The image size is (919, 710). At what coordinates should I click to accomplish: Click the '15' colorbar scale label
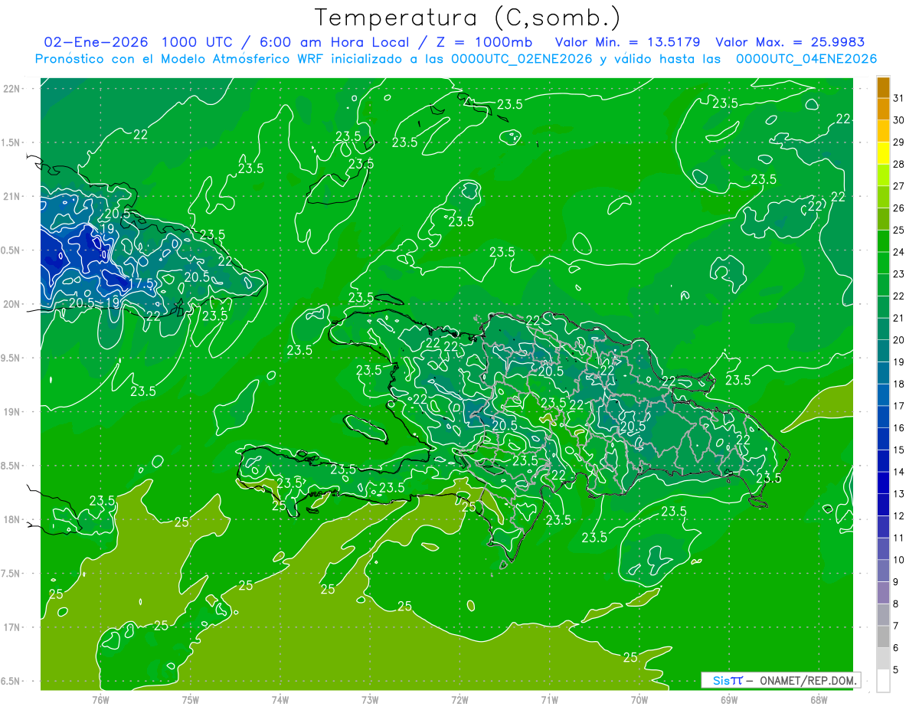point(898,450)
